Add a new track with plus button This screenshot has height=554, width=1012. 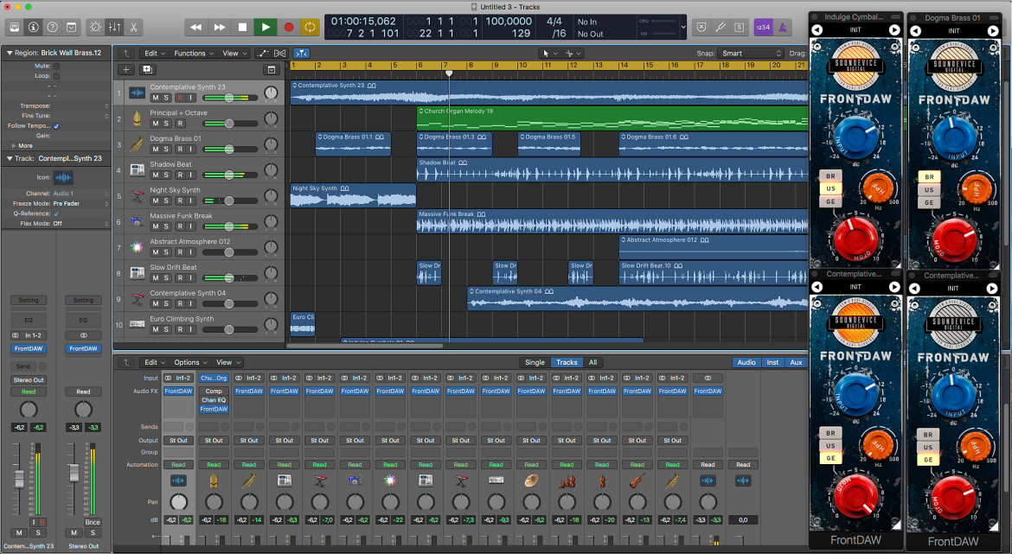[126, 70]
